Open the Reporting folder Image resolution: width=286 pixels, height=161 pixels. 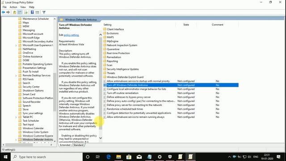pos(110,61)
